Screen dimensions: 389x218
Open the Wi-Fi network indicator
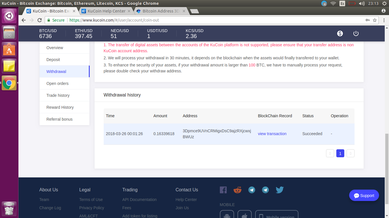click(x=333, y=3)
